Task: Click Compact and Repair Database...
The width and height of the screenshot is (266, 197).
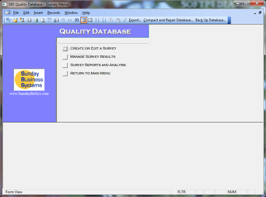Action: click(168, 20)
